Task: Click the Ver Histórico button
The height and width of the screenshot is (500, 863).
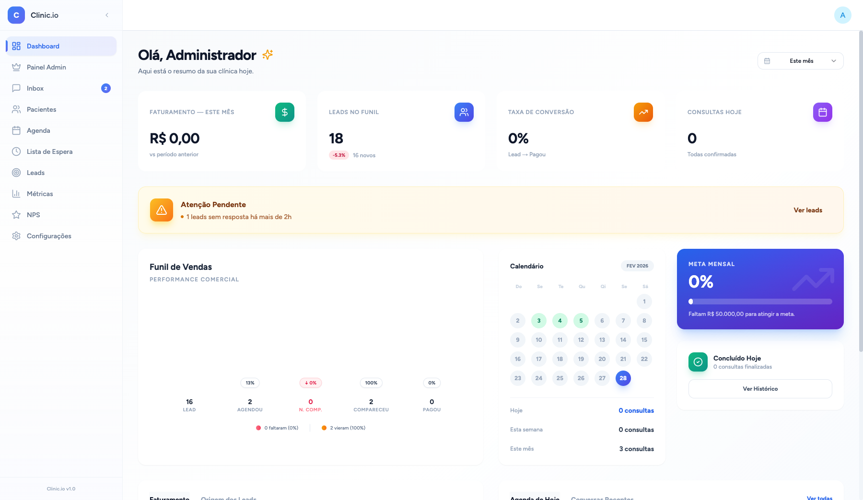Action: [760, 389]
